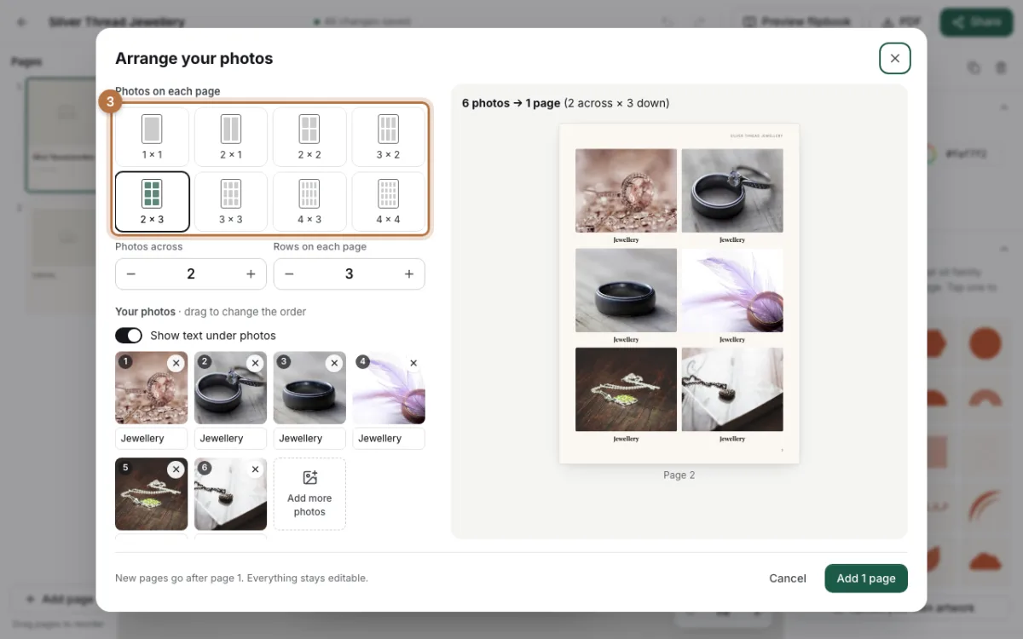Pick the 4 × 3 grid layout
Viewport: 1023px width, 639px height.
pos(309,202)
